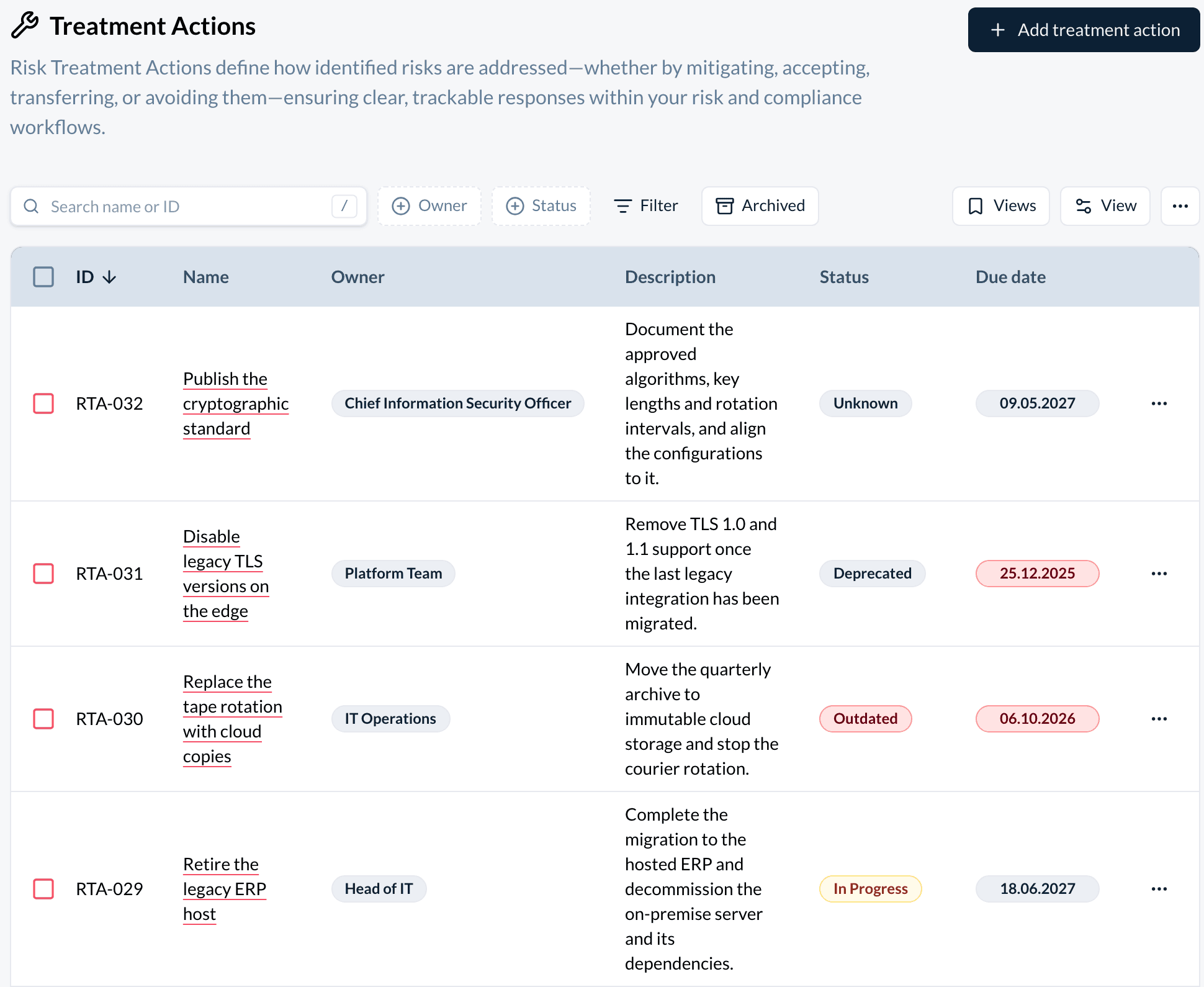Viewport: 1204px width, 987px height.
Task: Click Add treatment action button
Action: [x=1084, y=30]
